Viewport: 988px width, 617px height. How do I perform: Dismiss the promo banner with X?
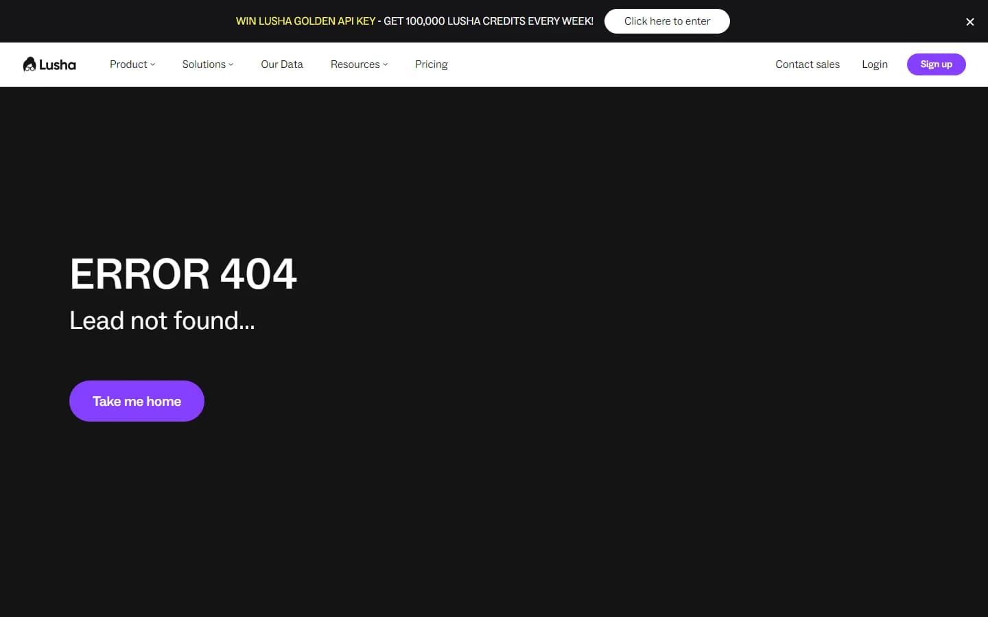969,22
